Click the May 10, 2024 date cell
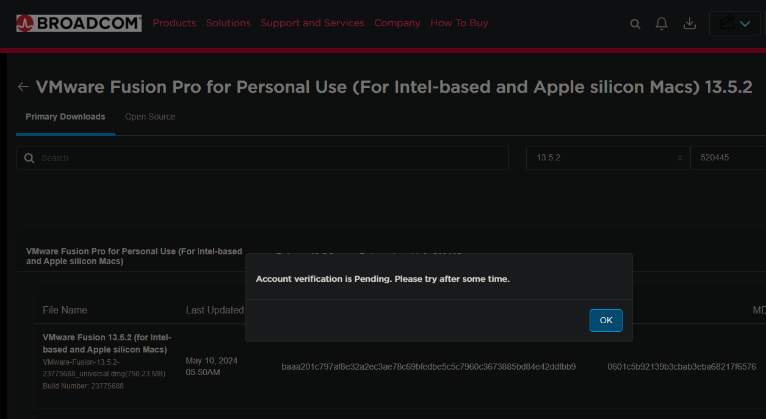Screen dimensions: 766x419 pyautogui.click(x=212, y=366)
